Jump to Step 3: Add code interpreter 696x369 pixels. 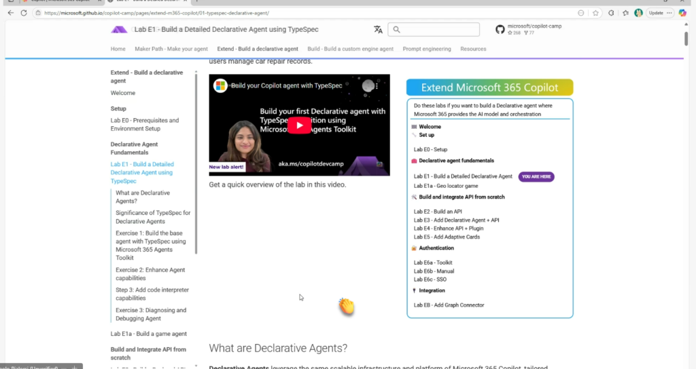coord(152,294)
